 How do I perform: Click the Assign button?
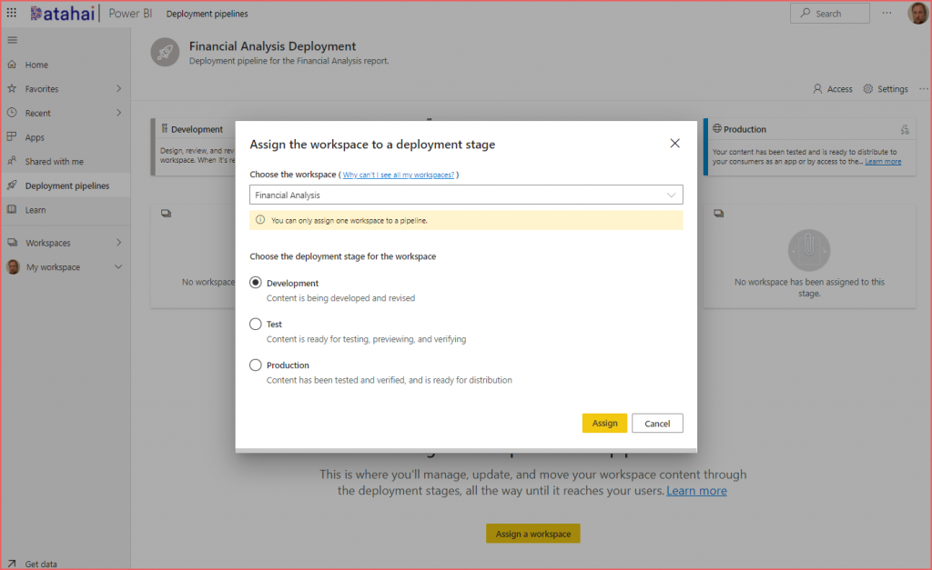pos(604,423)
